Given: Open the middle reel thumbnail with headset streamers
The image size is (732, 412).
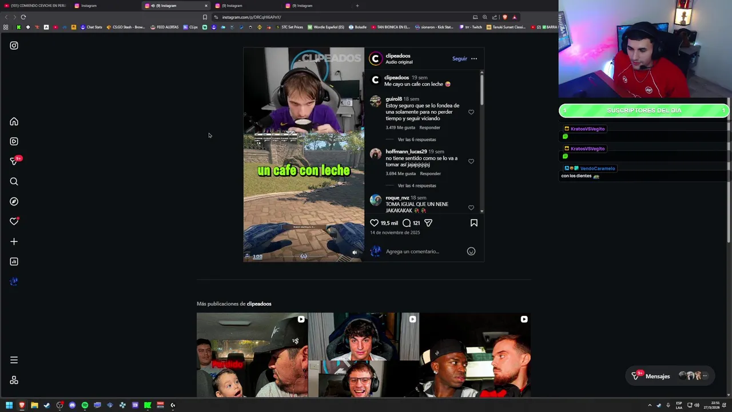Looking at the screenshot, I should (x=364, y=355).
